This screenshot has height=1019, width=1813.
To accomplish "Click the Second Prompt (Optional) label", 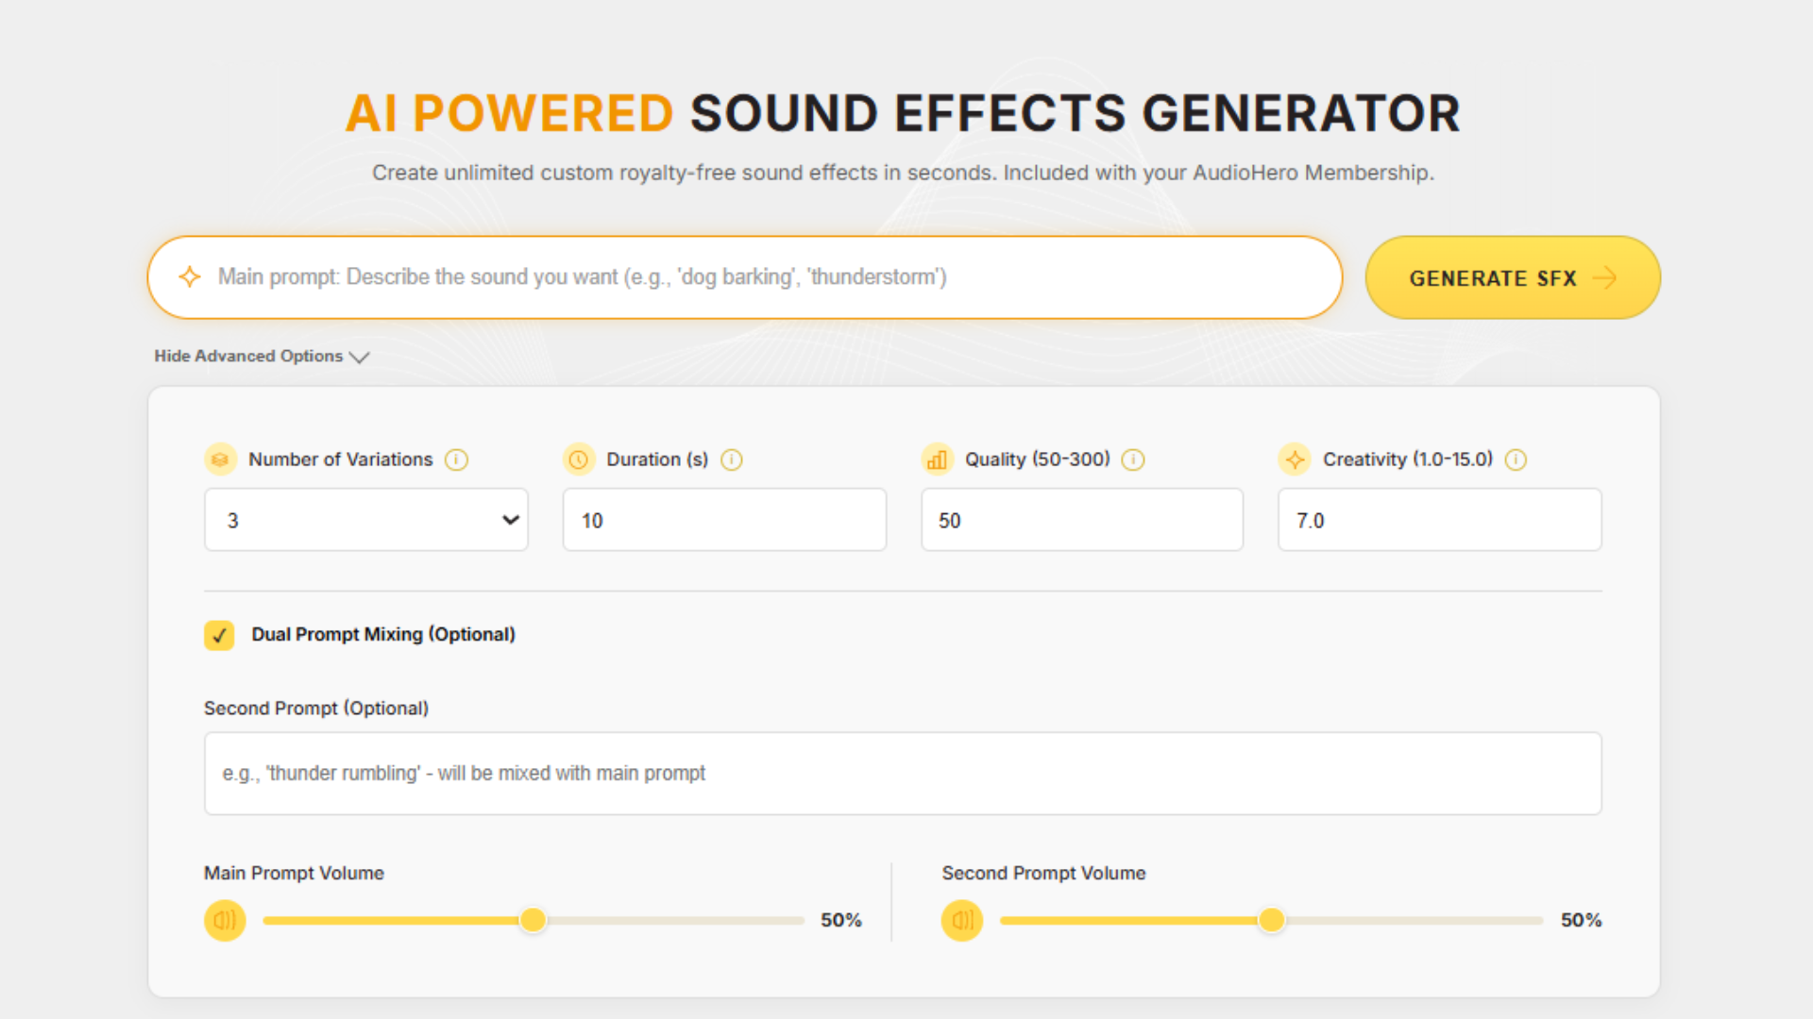I will tap(316, 709).
